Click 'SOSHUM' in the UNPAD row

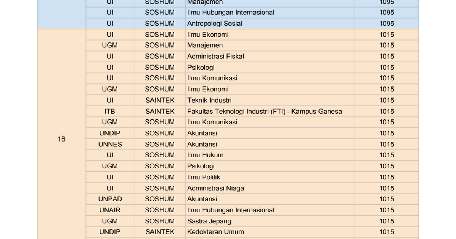(x=160, y=199)
